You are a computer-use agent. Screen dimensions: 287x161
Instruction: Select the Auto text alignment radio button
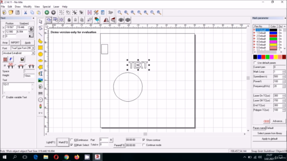[x=5, y=66]
